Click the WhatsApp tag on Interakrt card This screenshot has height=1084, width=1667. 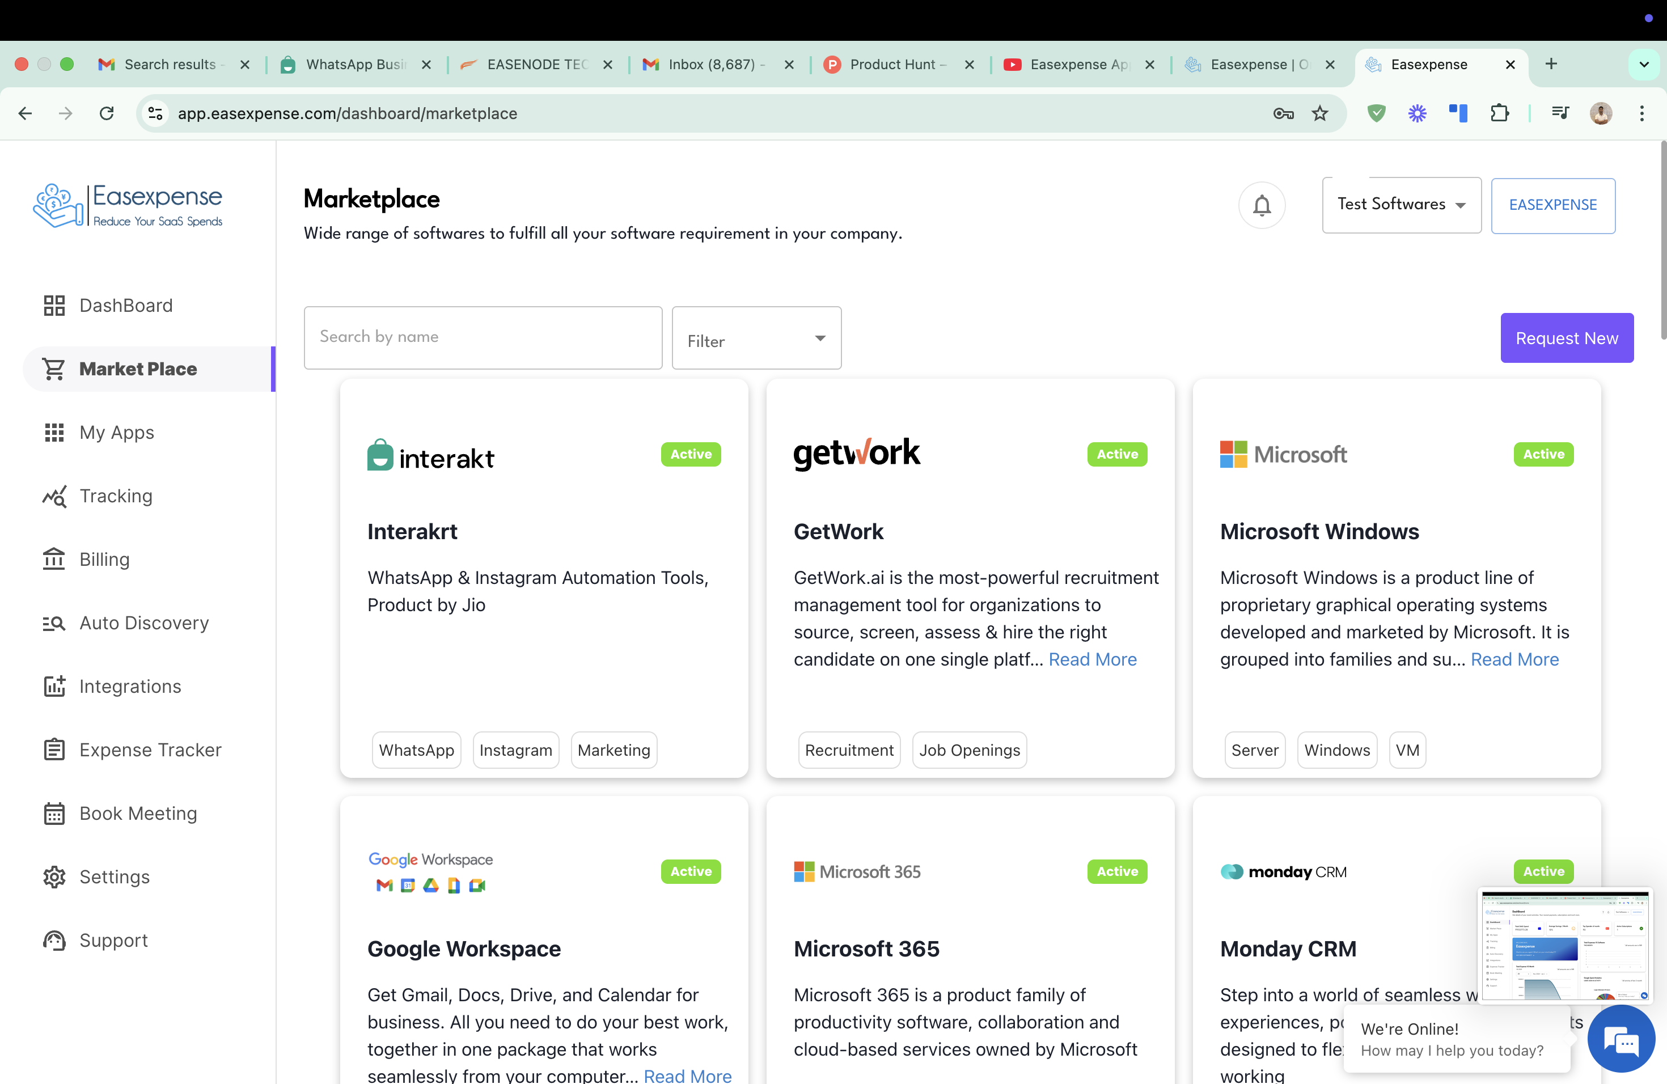tap(416, 750)
